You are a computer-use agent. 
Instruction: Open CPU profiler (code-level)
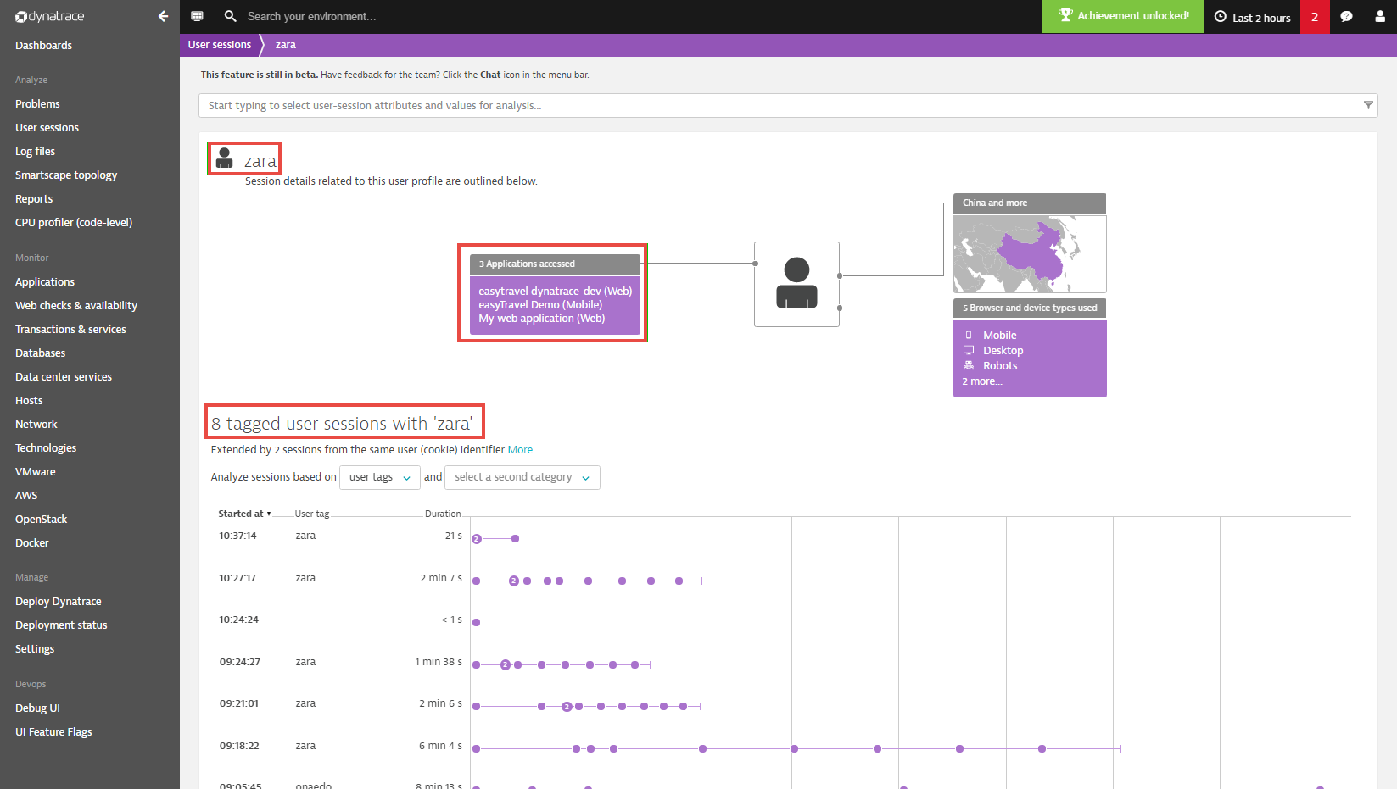74,222
